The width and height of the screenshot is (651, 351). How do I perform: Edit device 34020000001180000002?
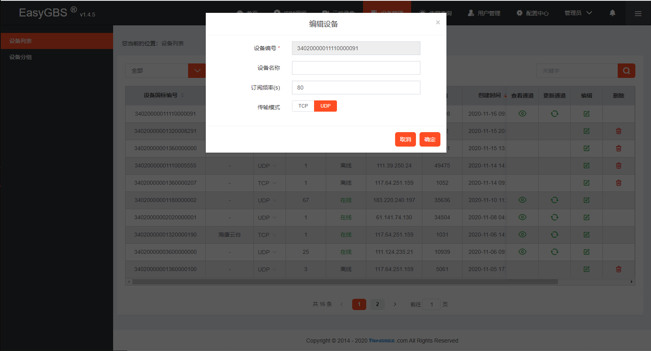(x=586, y=200)
